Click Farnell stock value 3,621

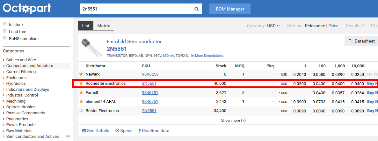pyautogui.click(x=221, y=92)
